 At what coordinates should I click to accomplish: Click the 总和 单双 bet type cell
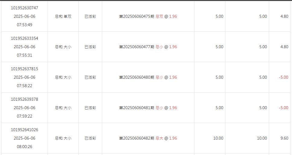point(63,16)
